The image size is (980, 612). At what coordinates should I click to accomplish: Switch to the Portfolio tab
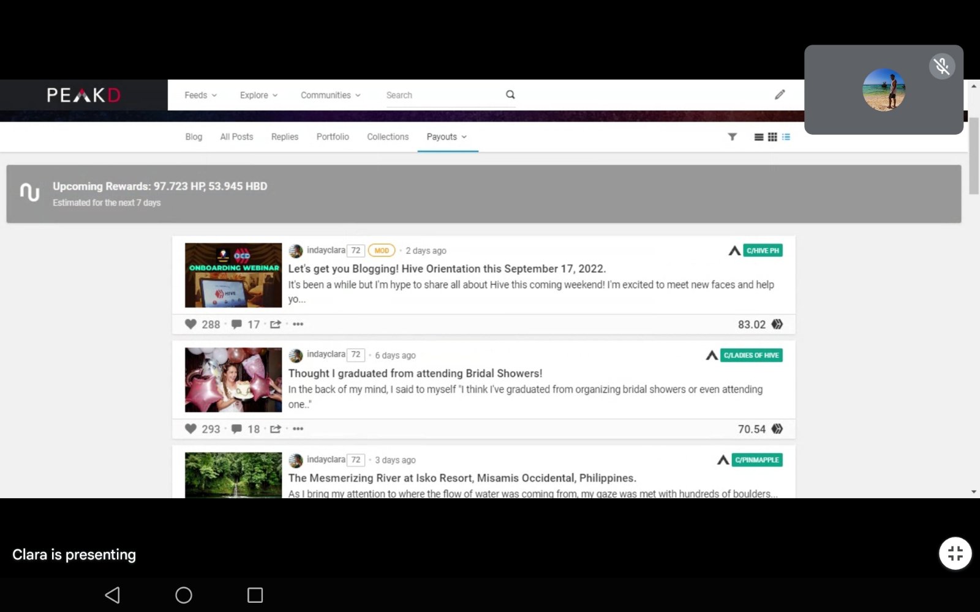333,136
